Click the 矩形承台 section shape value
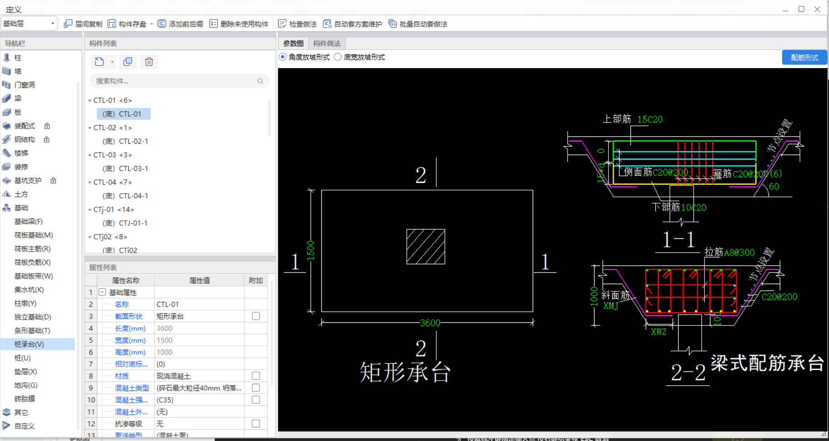This screenshot has width=829, height=441. pos(199,316)
